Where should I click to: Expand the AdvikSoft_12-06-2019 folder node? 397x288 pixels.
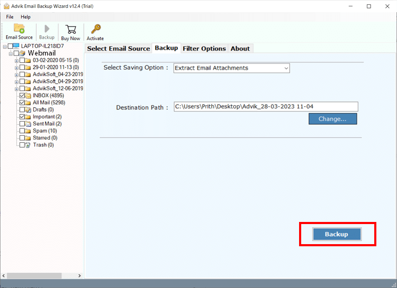point(17,89)
